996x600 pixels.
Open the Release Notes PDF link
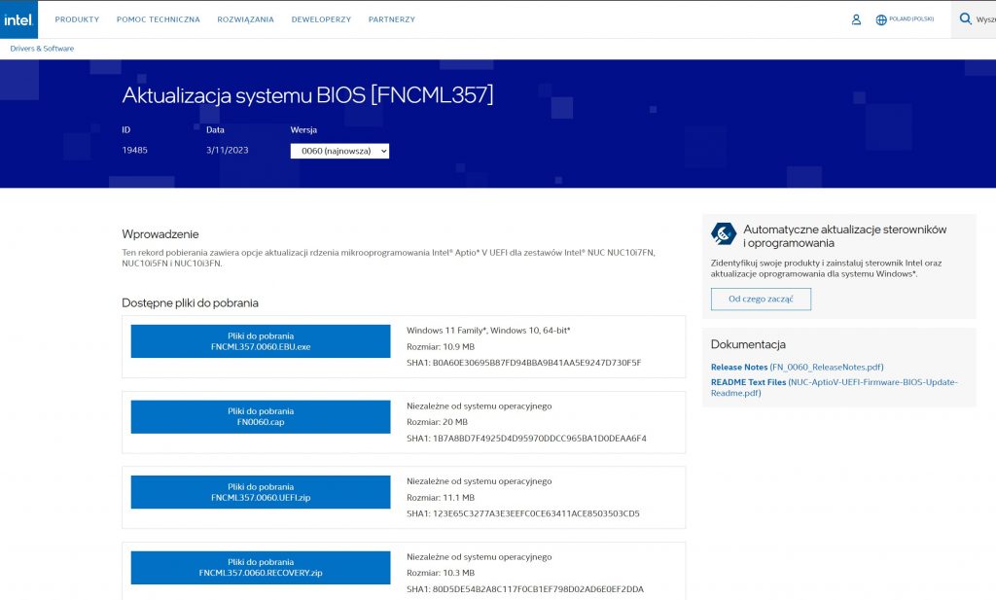point(797,368)
